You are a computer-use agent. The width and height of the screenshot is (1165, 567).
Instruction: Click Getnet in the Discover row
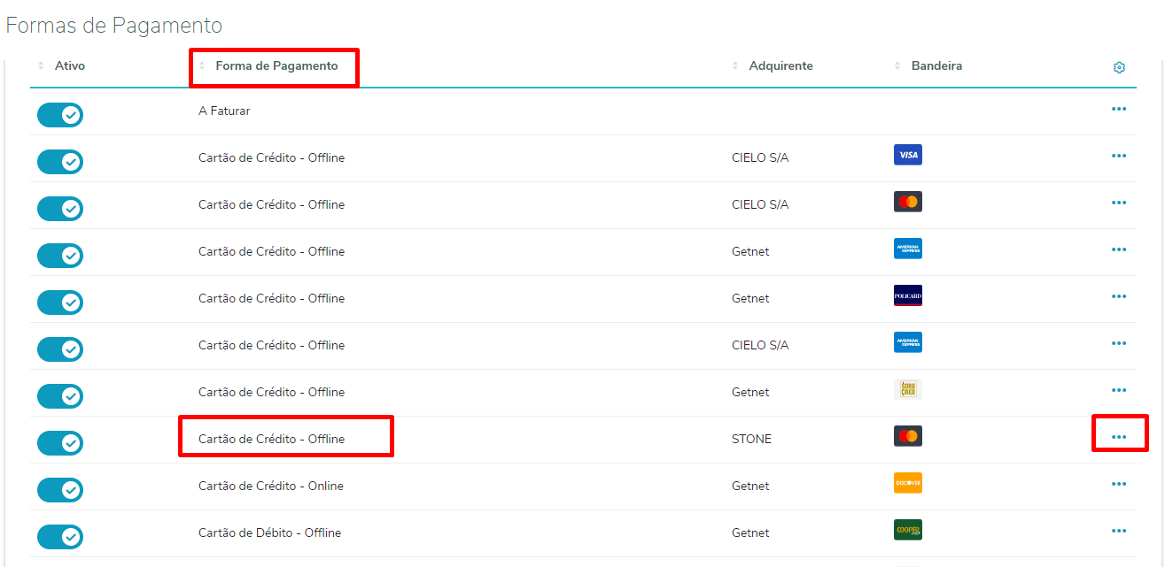(x=750, y=487)
